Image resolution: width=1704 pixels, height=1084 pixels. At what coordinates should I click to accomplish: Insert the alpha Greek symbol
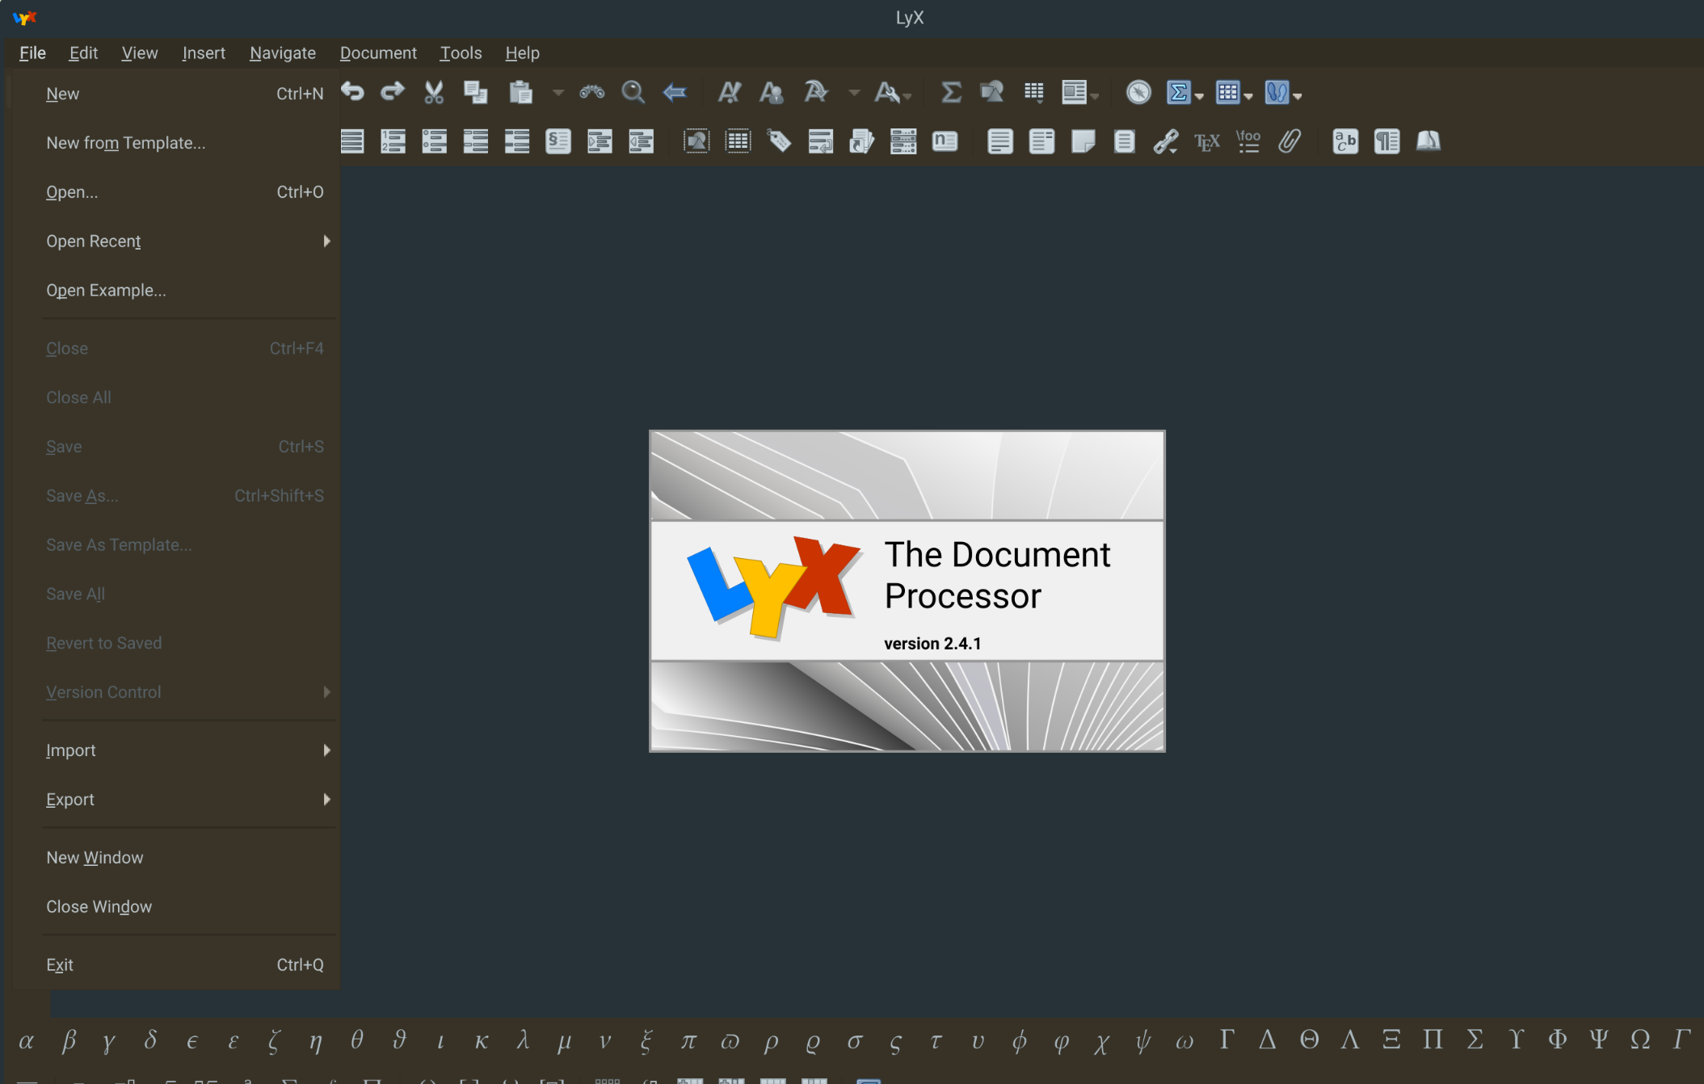tap(27, 1040)
